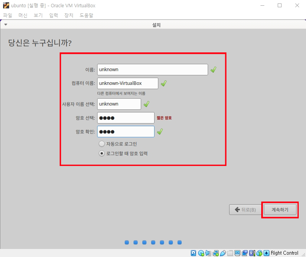
Task: Open the 입력 menu
Action: click(54, 15)
